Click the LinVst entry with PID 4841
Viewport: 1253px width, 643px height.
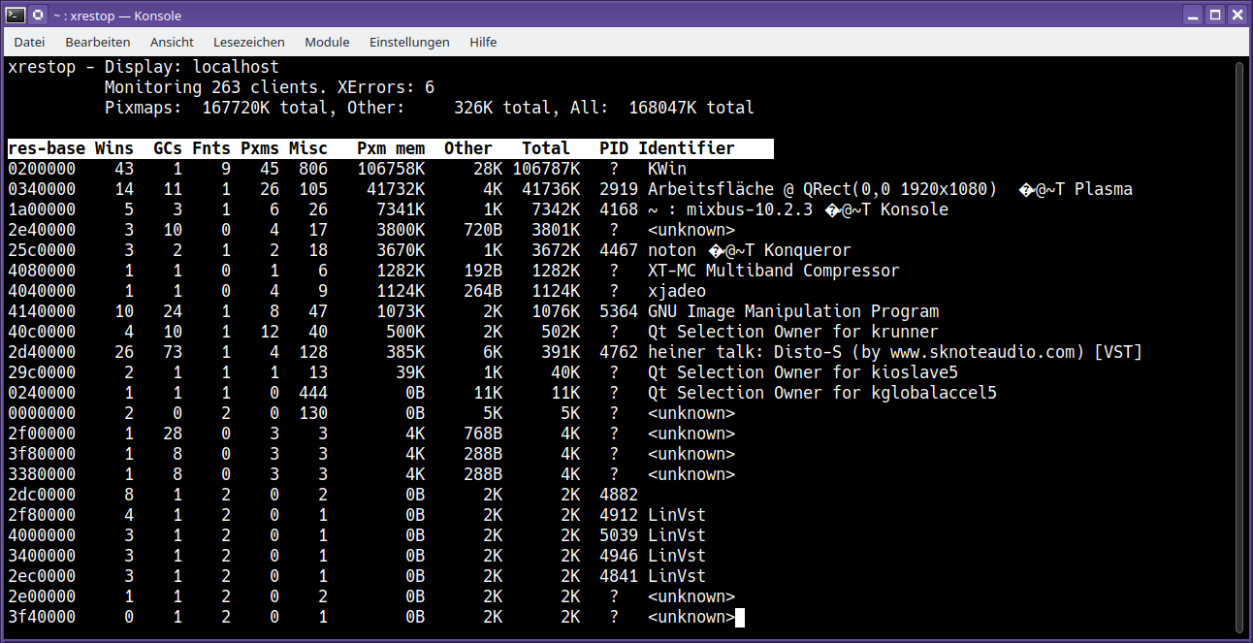[x=677, y=576]
